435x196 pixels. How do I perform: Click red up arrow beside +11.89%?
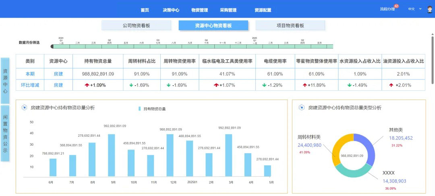304,85
